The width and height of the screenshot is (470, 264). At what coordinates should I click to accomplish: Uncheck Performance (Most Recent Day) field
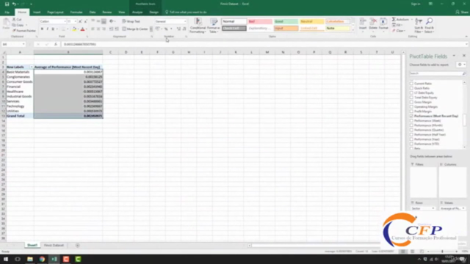point(411,116)
